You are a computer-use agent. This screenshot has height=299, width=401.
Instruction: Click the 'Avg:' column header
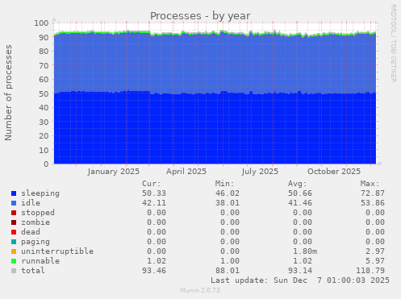pos(298,184)
